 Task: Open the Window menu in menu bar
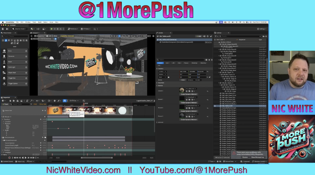pos(28,22)
